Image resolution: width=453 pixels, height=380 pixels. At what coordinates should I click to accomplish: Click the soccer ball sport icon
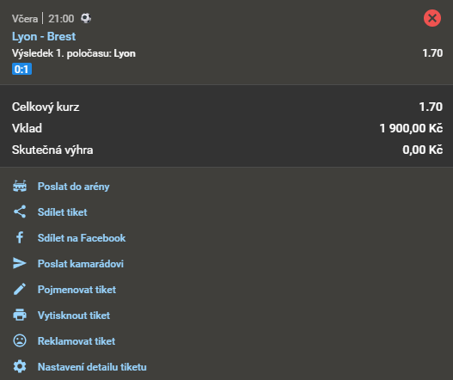click(86, 18)
